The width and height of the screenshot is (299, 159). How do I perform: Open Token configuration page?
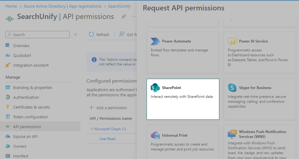point(31,117)
